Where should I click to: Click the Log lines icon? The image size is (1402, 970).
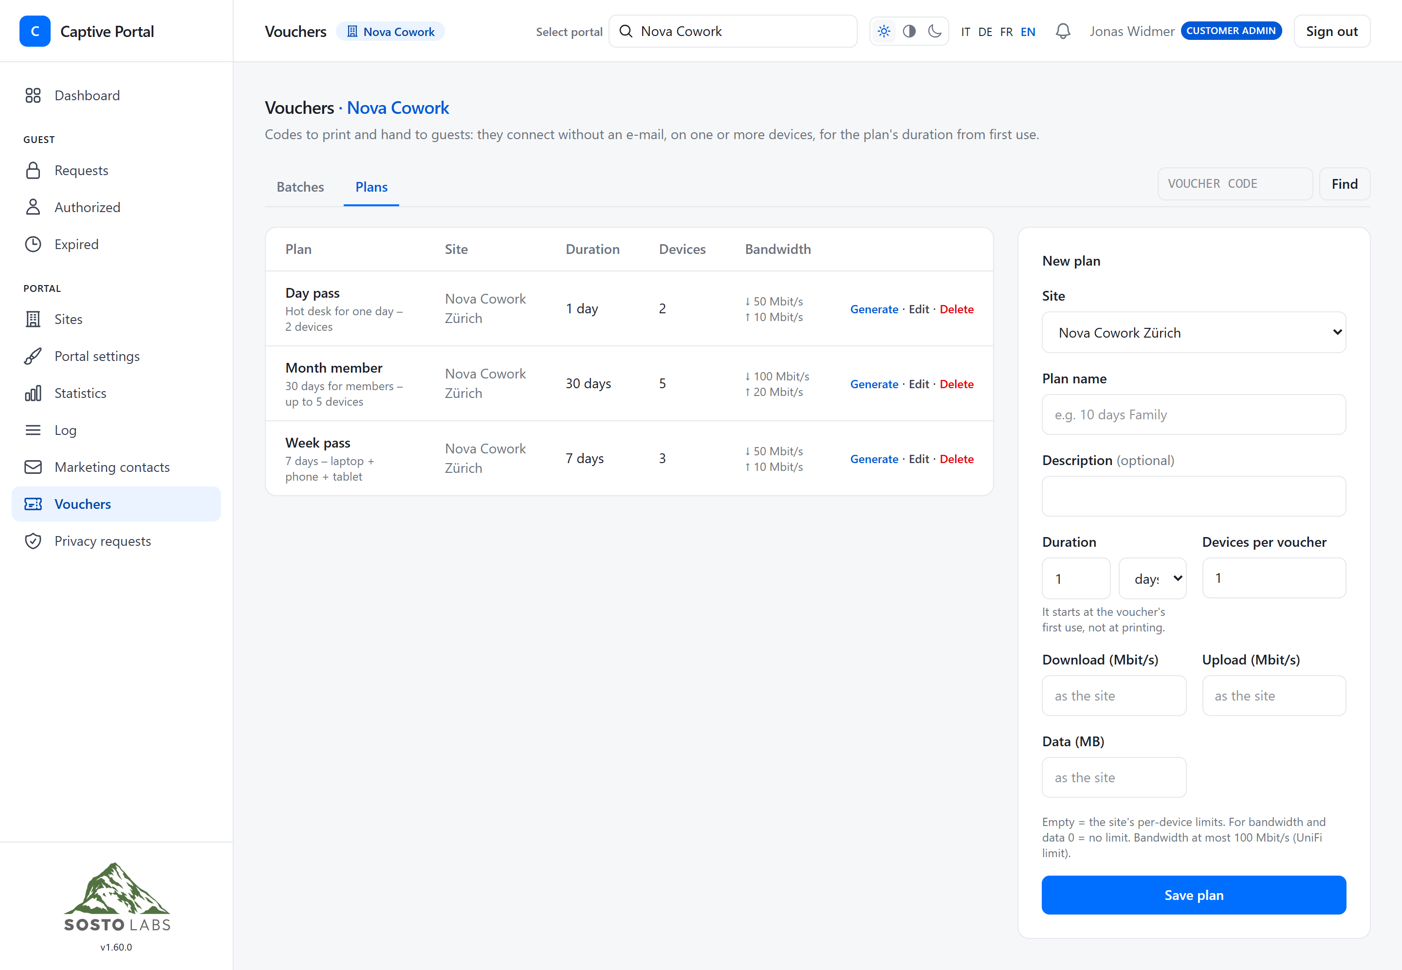click(x=33, y=431)
